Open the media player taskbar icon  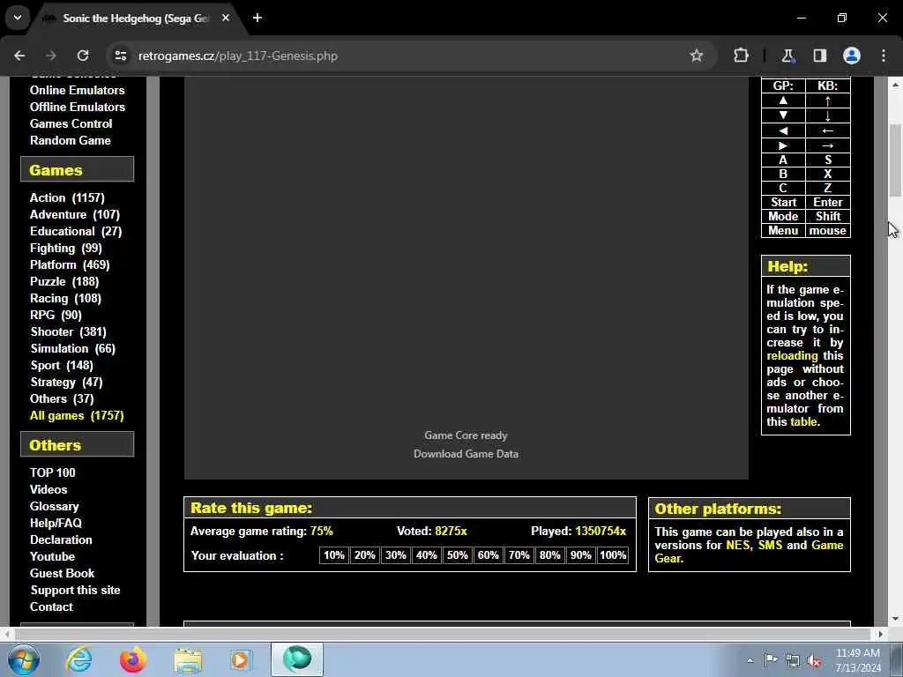coord(242,659)
